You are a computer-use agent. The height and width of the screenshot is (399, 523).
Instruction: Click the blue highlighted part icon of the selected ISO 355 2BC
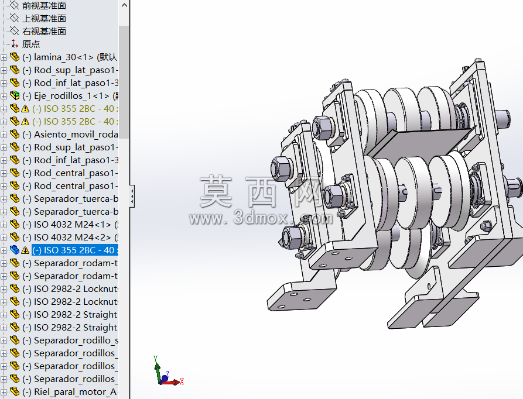click(x=14, y=250)
